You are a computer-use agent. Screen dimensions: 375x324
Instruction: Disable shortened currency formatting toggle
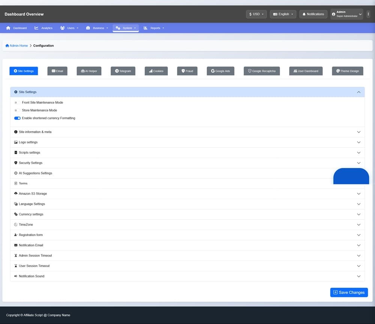tap(17, 118)
